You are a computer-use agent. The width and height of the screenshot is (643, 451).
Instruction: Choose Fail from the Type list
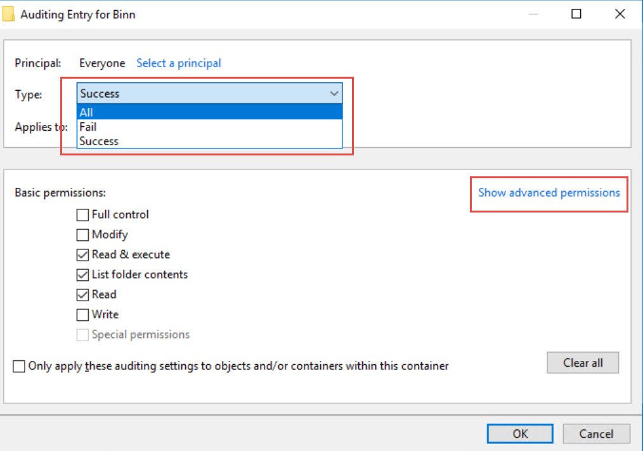209,127
